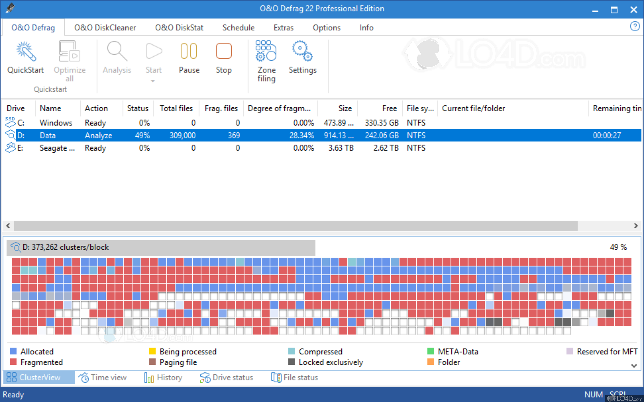The image size is (644, 402).
Task: Switch to ClusterView
Action: 39,377
